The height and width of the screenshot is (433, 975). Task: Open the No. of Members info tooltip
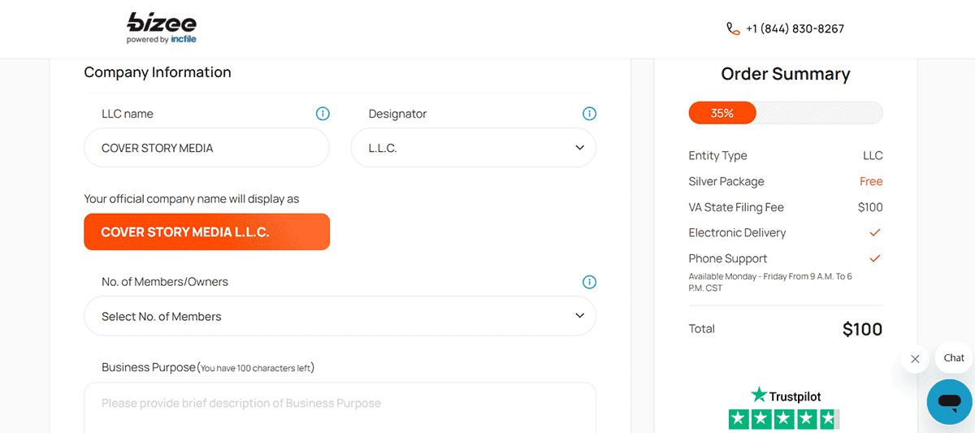coord(589,282)
